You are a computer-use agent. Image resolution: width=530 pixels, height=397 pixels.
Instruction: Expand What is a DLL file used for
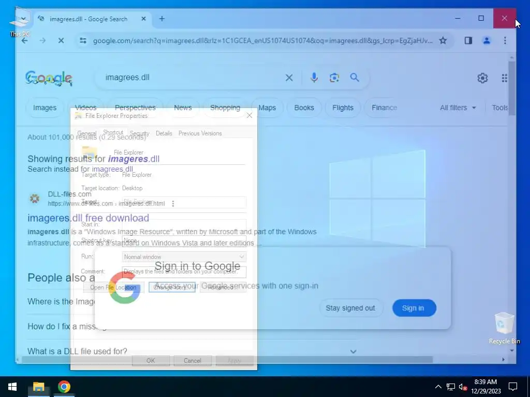(353, 352)
